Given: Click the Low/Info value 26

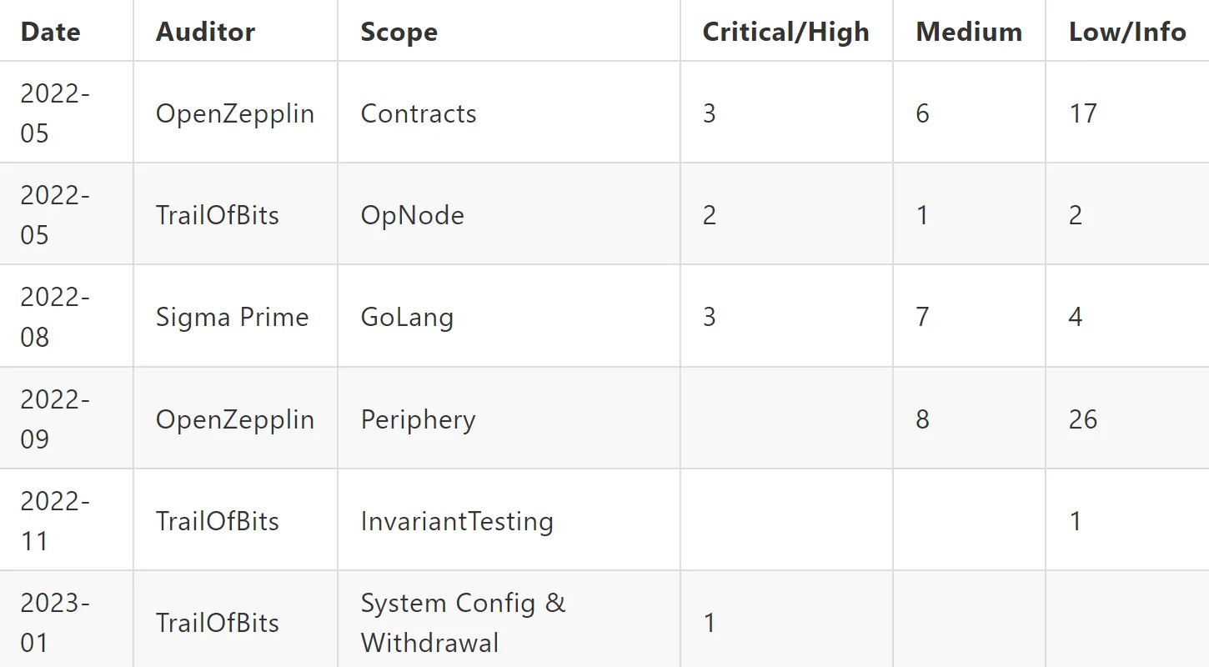Looking at the screenshot, I should click(x=1083, y=419).
